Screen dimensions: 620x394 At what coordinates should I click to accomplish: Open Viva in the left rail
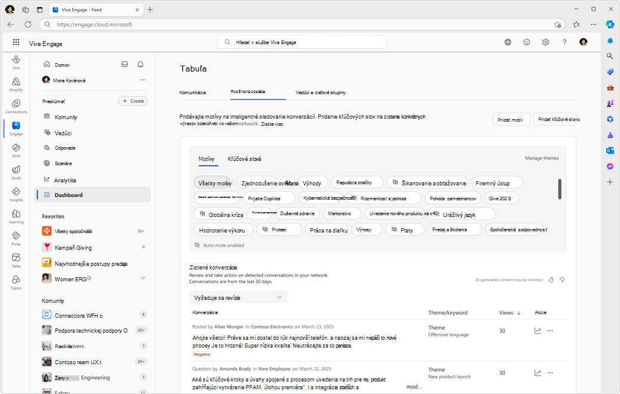(16, 63)
